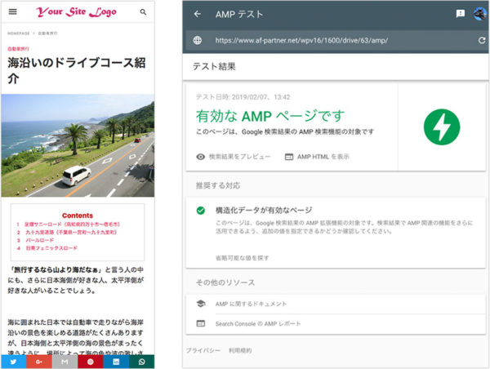
Task: Open the search magnifier icon on mobile page
Action: (143, 12)
